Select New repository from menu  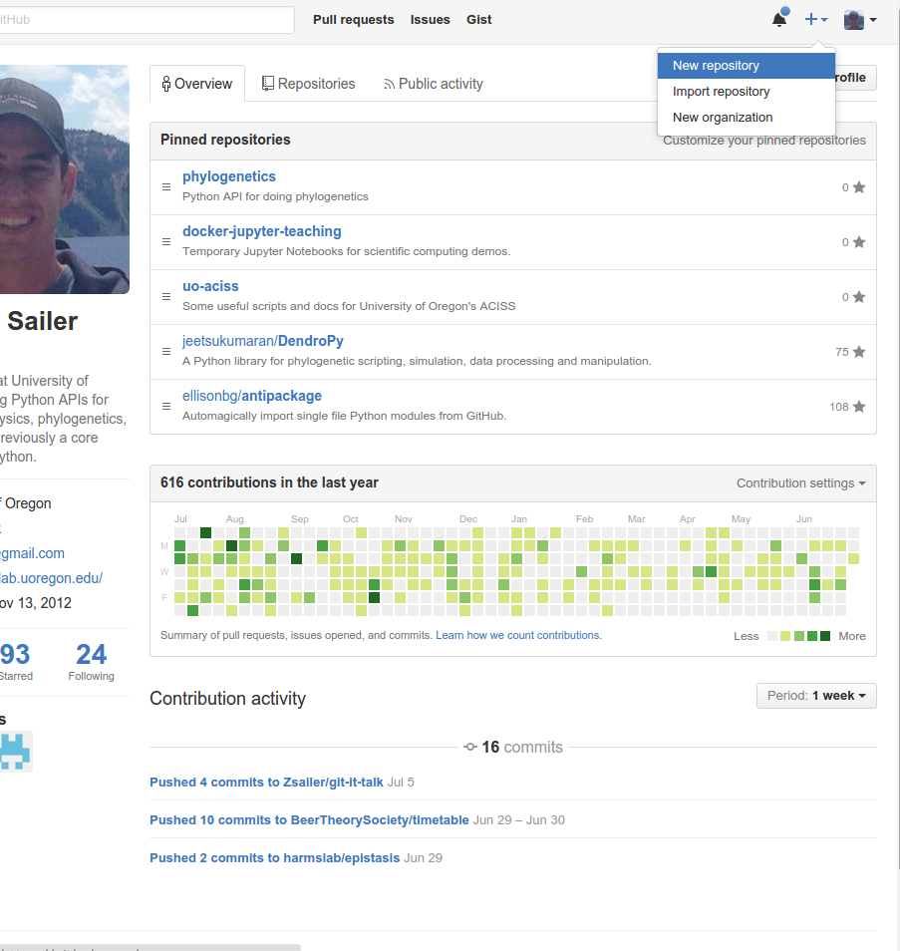pos(716,66)
